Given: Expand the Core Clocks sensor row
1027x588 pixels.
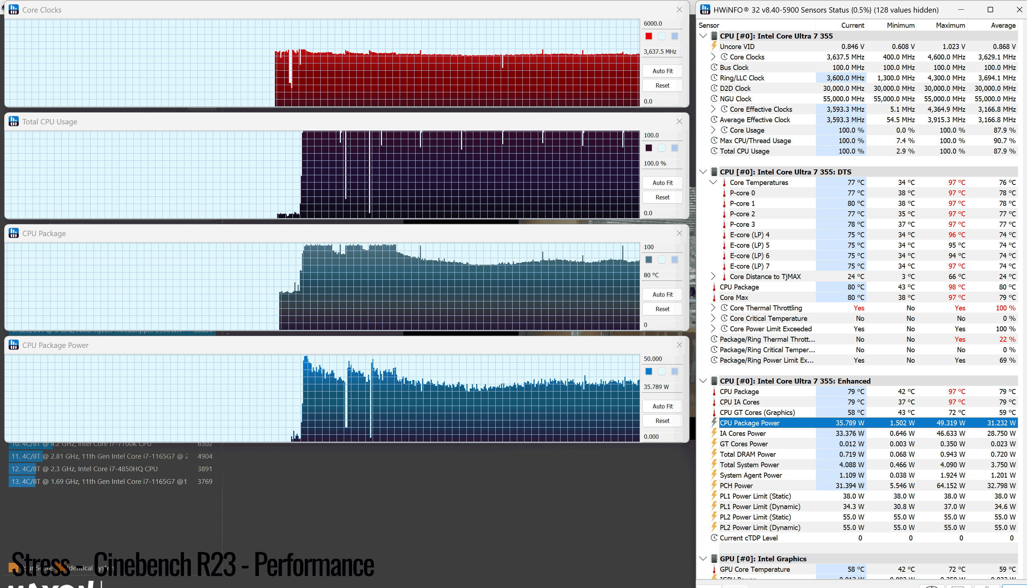Looking at the screenshot, I should click(713, 57).
